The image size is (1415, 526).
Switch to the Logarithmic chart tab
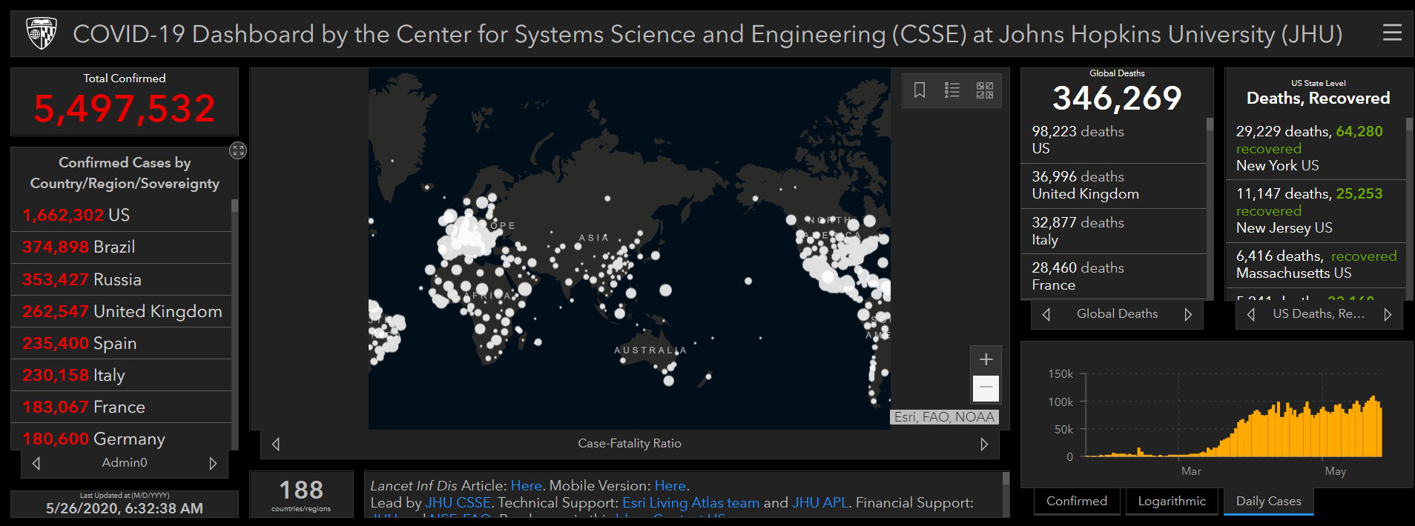click(1172, 501)
